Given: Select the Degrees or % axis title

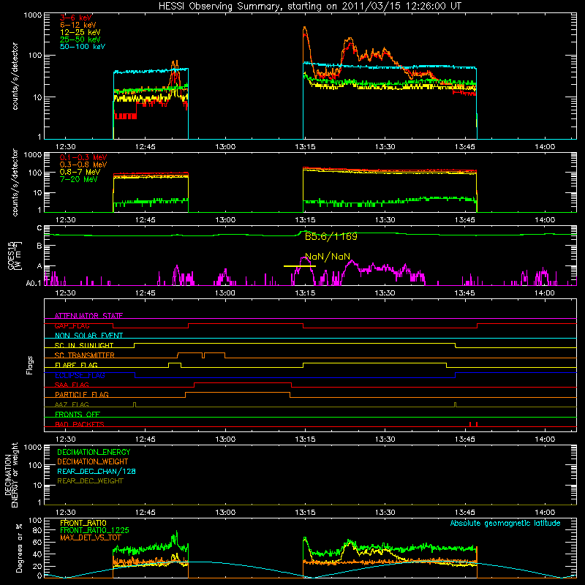Looking at the screenshot, I should pyautogui.click(x=19, y=548).
